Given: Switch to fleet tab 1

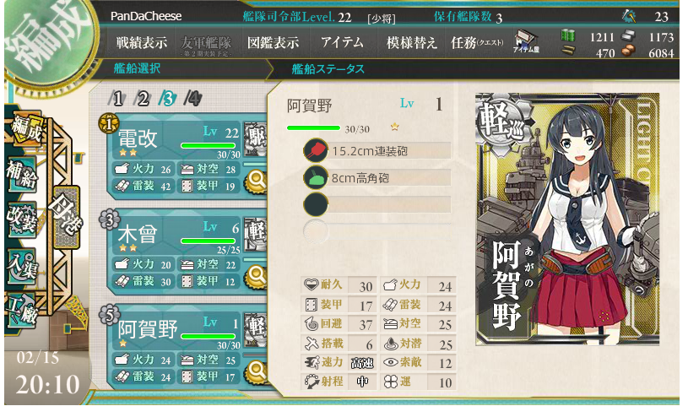Looking at the screenshot, I should tap(117, 98).
